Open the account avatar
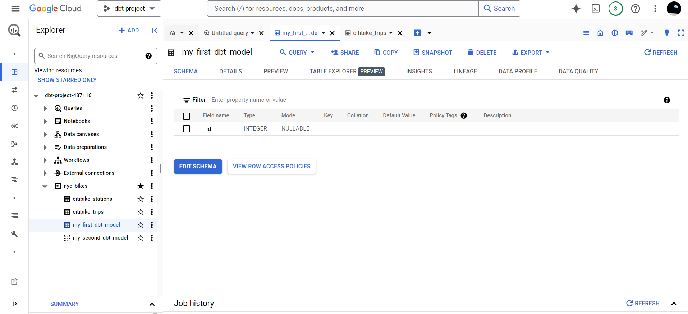Image resolution: width=688 pixels, height=314 pixels. [674, 9]
